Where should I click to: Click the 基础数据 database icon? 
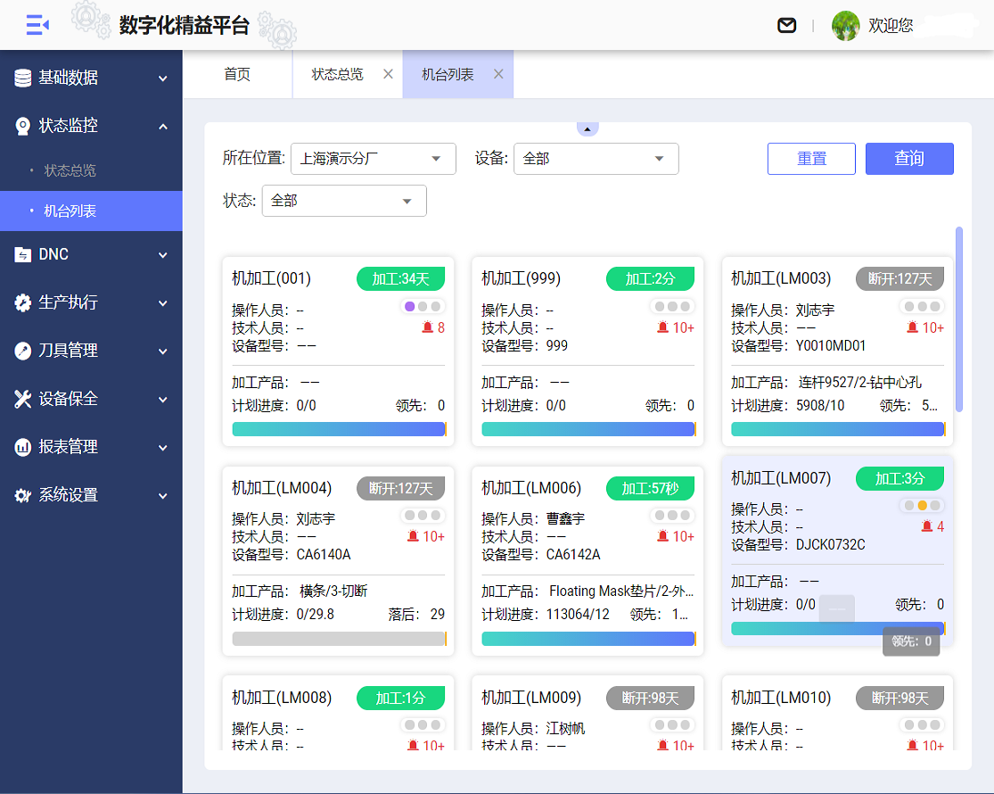tap(23, 79)
